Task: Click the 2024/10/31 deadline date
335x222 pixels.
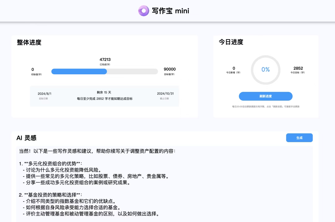Action: 165,94
